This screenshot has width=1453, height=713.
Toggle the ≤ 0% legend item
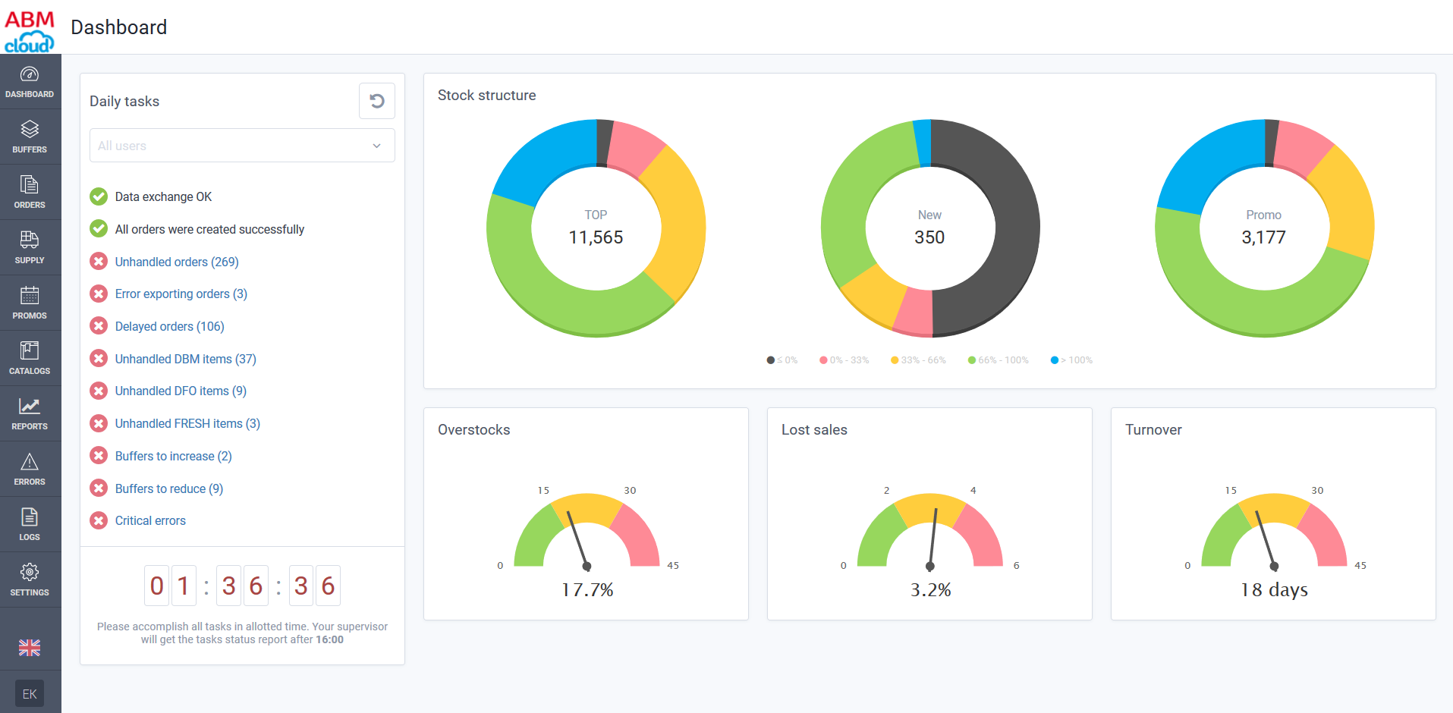point(782,360)
